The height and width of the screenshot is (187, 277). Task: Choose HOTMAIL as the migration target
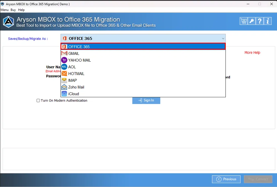click(143, 73)
